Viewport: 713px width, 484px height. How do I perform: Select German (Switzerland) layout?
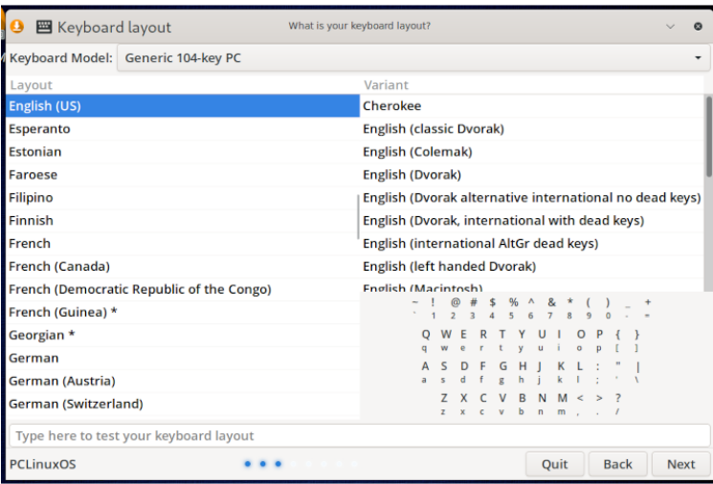[183, 404]
